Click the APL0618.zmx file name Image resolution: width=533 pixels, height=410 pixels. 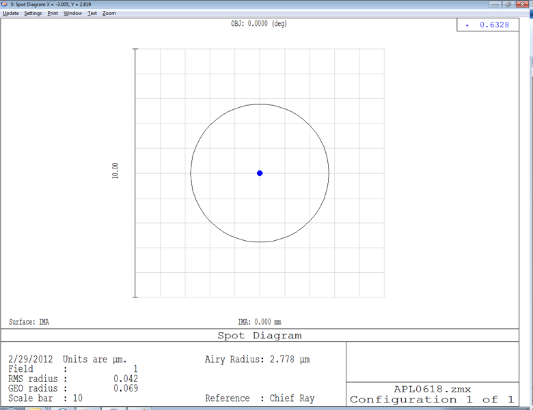point(432,390)
